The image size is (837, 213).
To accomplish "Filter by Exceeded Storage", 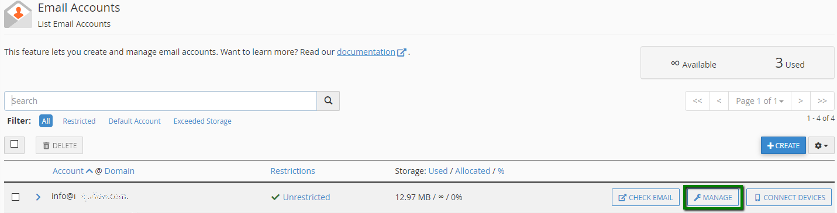I will tap(202, 121).
